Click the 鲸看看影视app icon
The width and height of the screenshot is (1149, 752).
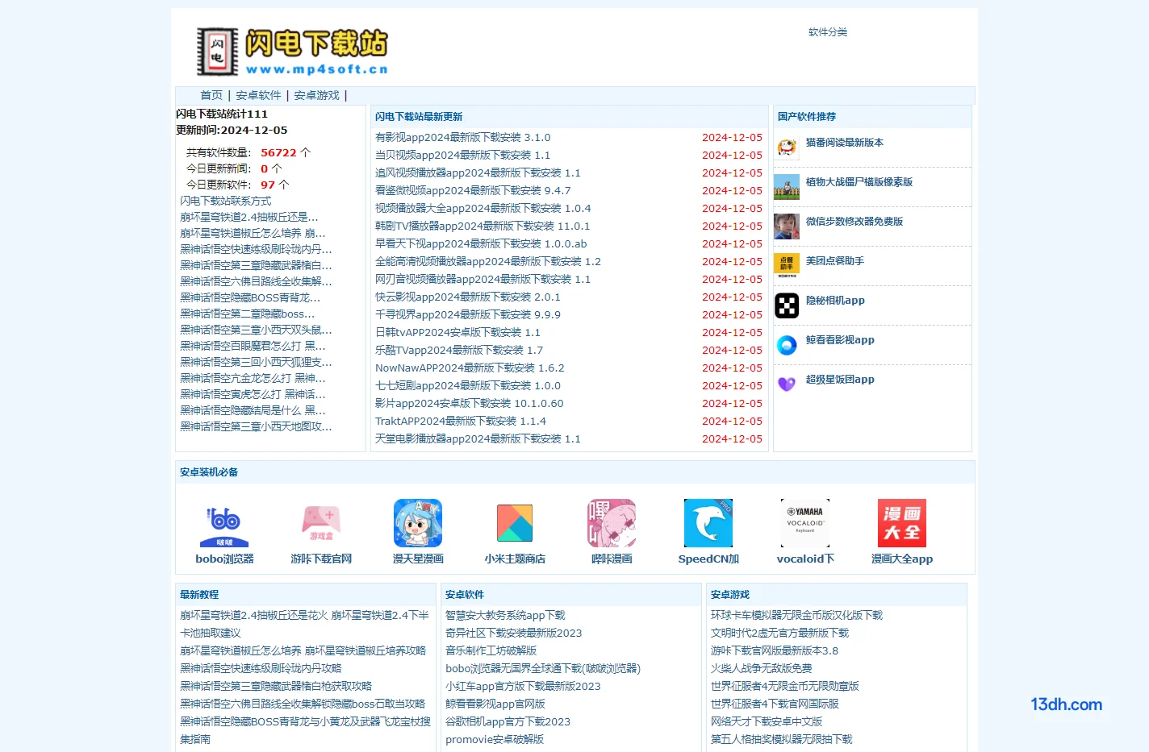coord(787,345)
